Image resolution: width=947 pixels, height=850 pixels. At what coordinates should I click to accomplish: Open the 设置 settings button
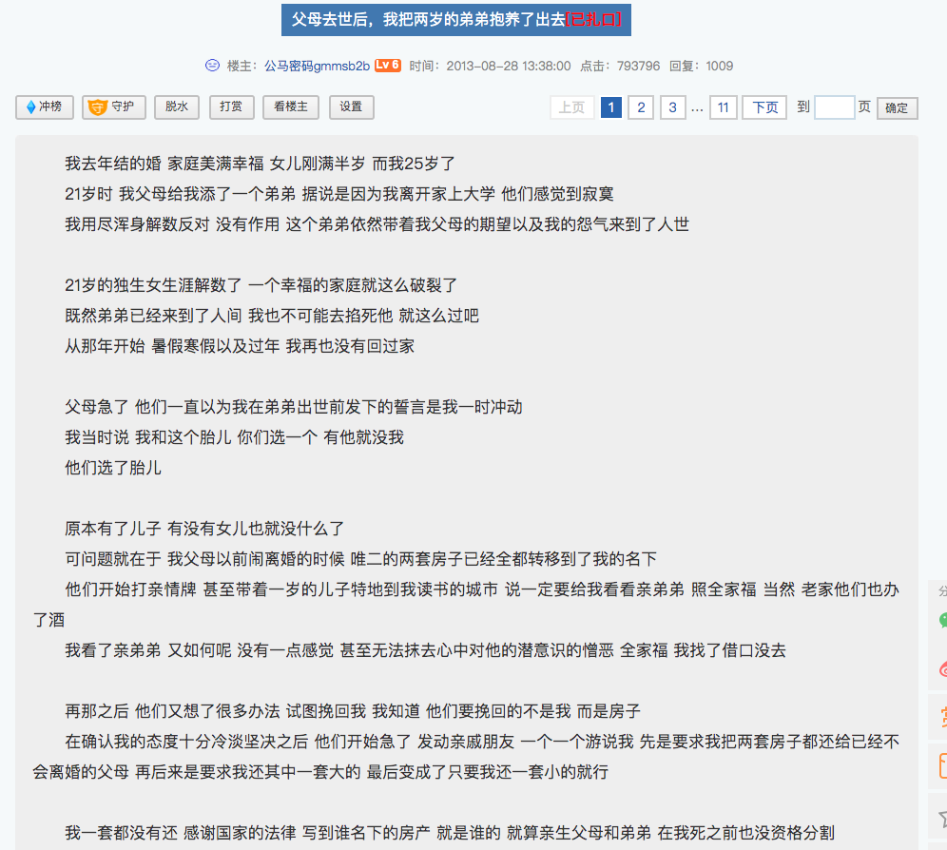[x=351, y=107]
